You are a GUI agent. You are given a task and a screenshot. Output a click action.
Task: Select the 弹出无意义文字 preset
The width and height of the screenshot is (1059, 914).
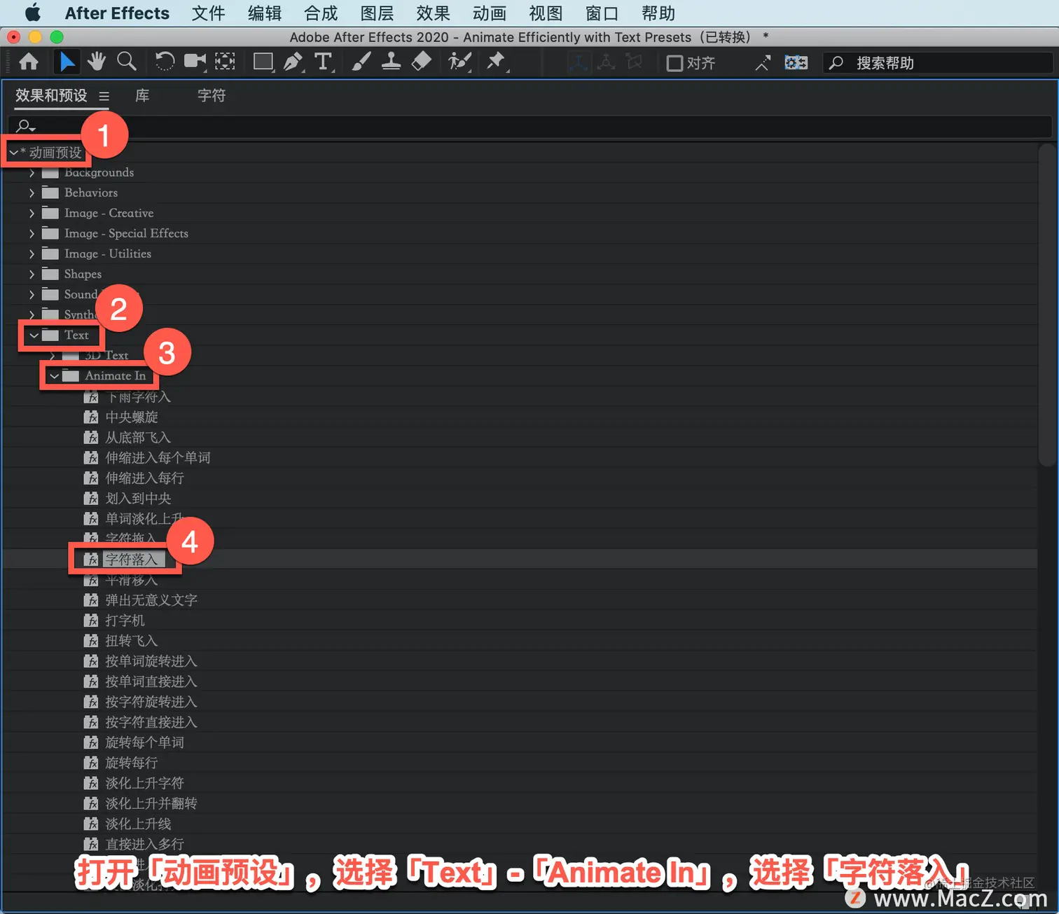click(151, 600)
